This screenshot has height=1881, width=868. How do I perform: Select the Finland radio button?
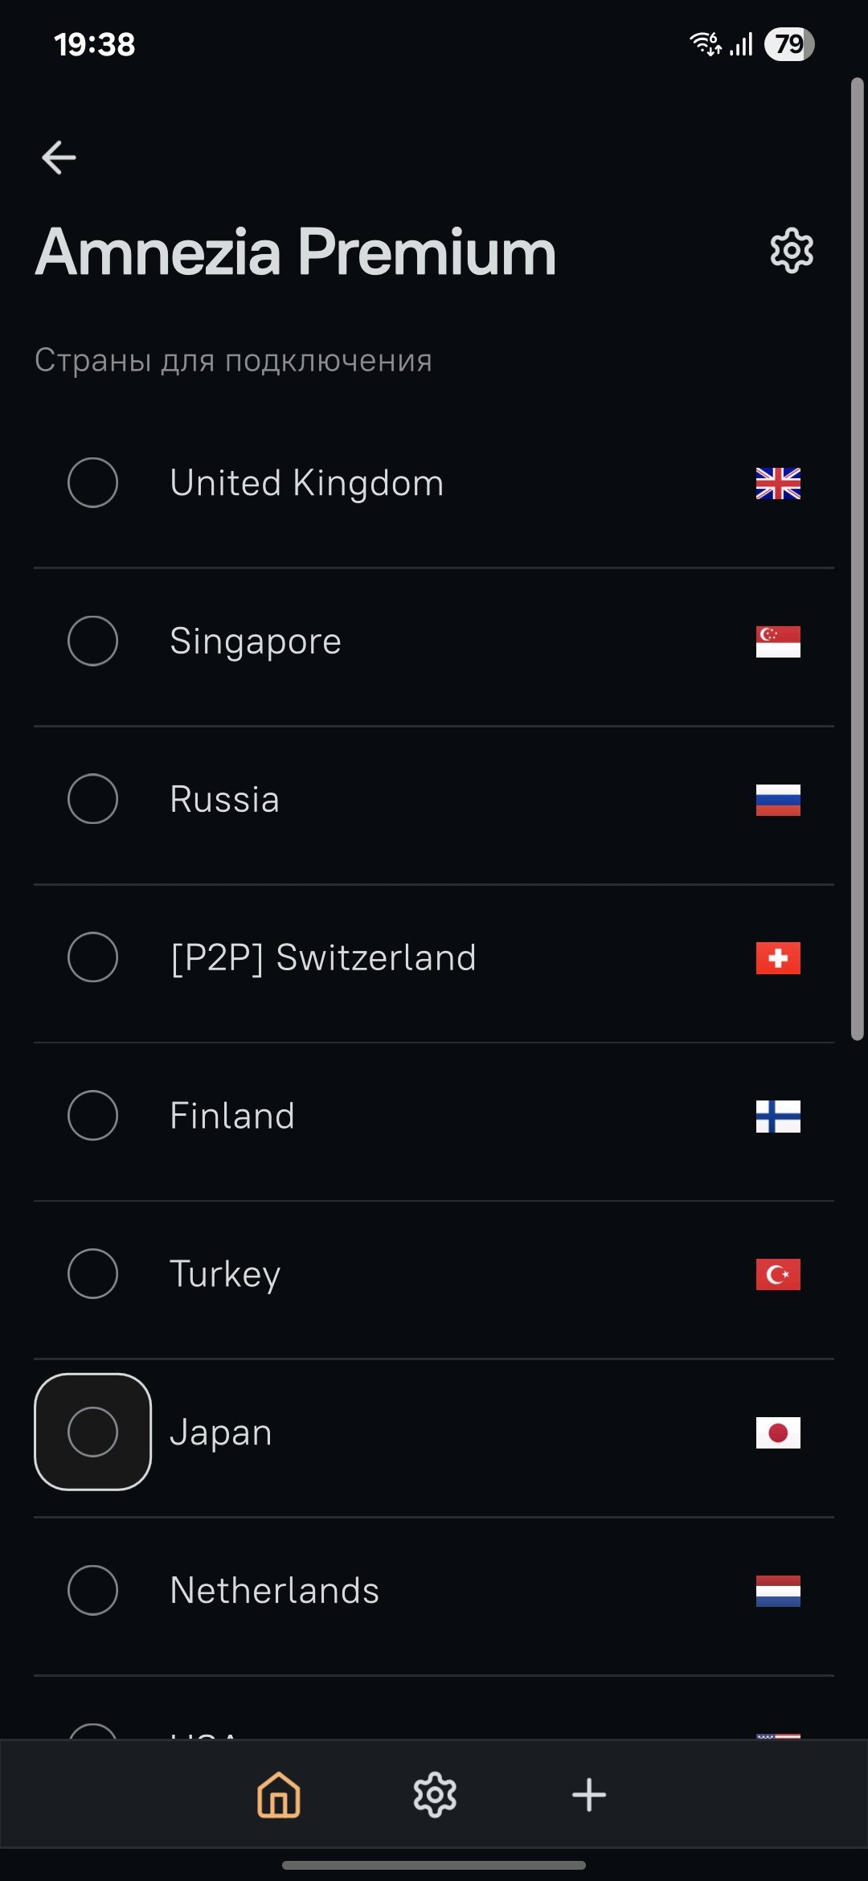click(93, 1116)
